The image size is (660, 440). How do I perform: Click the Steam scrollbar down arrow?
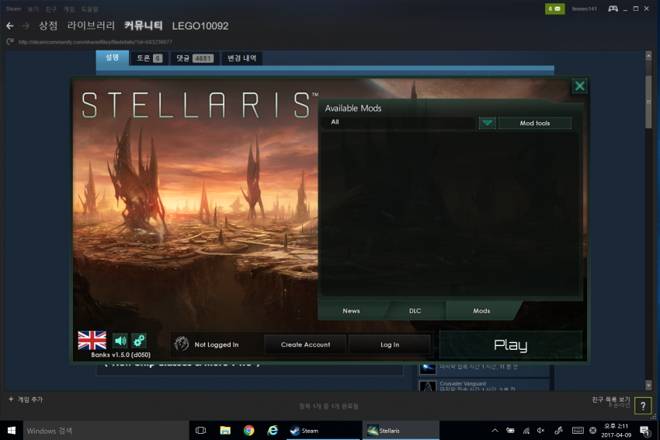(x=648, y=385)
